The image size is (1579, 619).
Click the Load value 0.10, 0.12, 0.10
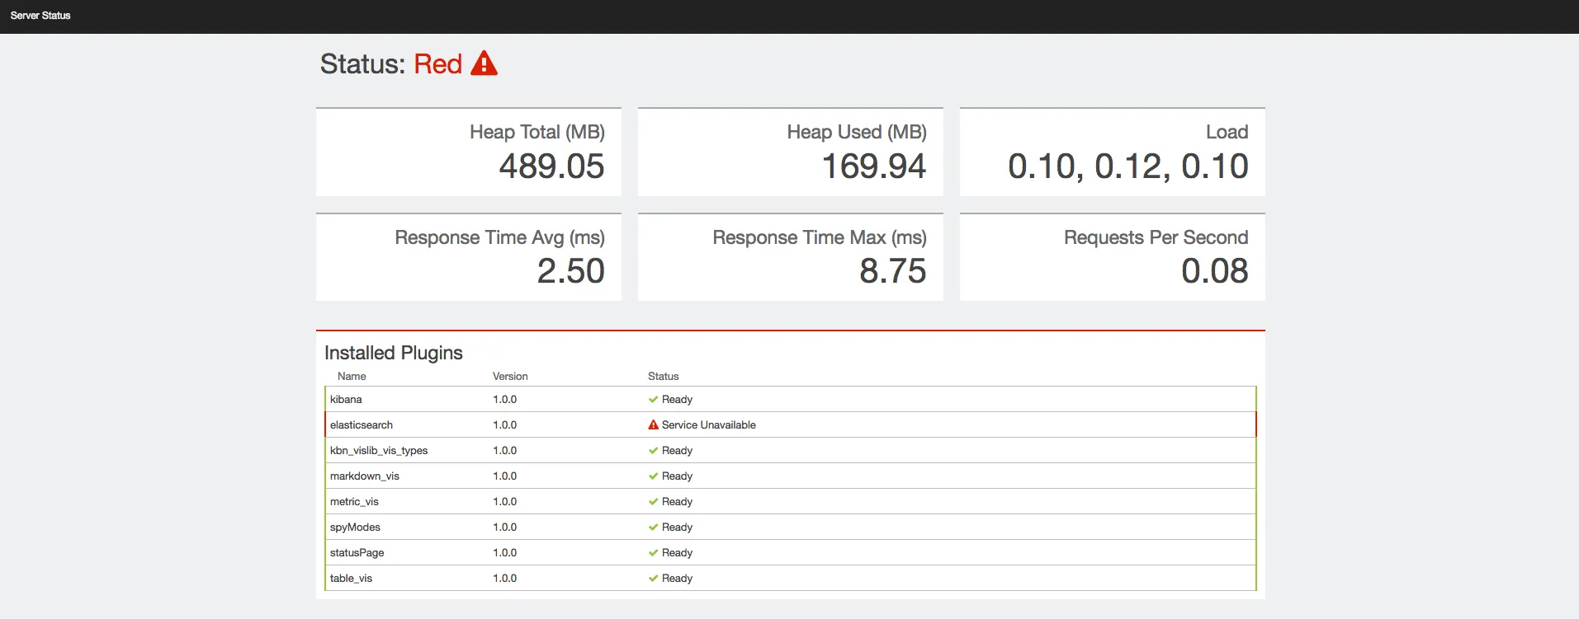(x=1128, y=166)
